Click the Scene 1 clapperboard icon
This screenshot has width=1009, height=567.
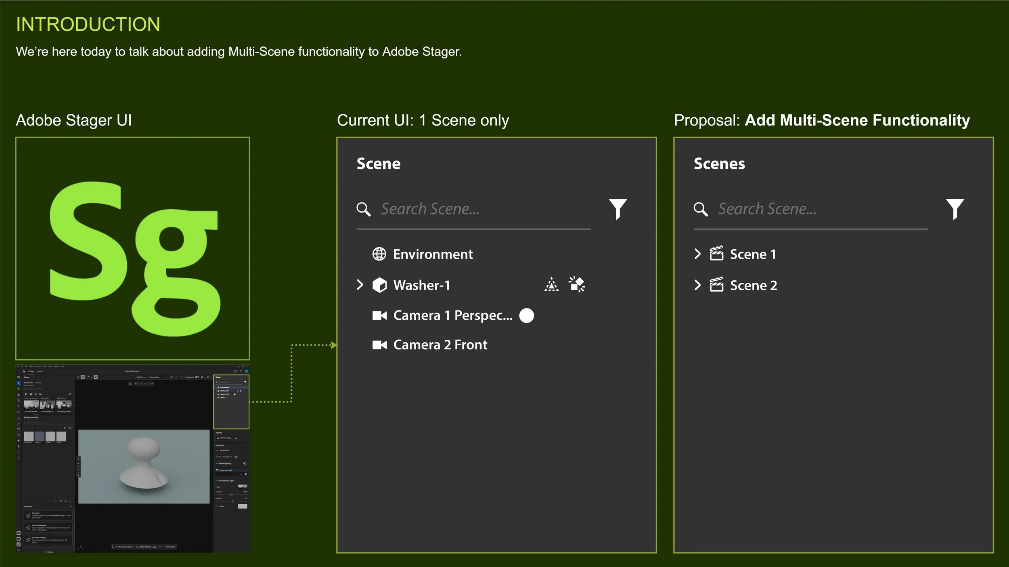[x=716, y=254]
